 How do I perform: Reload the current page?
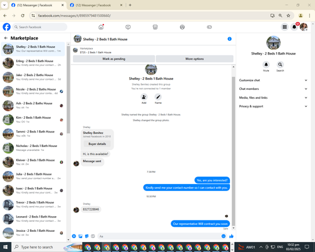(x=23, y=16)
